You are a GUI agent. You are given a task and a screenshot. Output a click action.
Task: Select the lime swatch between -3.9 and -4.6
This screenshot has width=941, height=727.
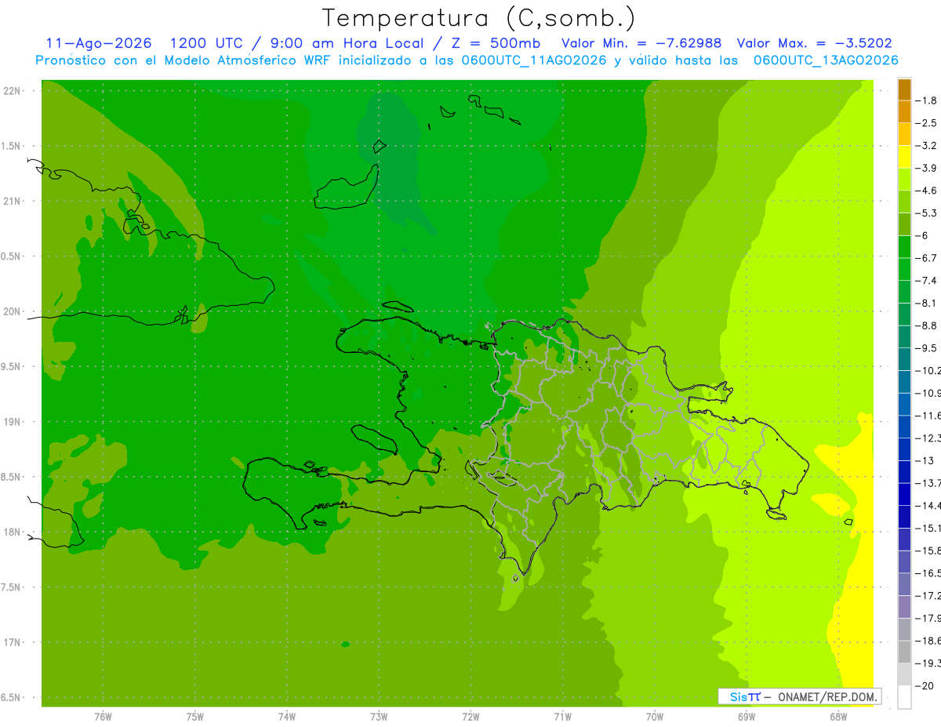click(x=904, y=180)
